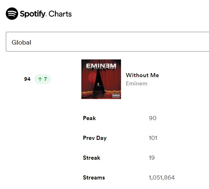
Task: Select the streak value 19
Action: pos(152,158)
